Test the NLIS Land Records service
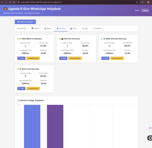The width and height of the screenshot is (152, 148). click(21, 88)
